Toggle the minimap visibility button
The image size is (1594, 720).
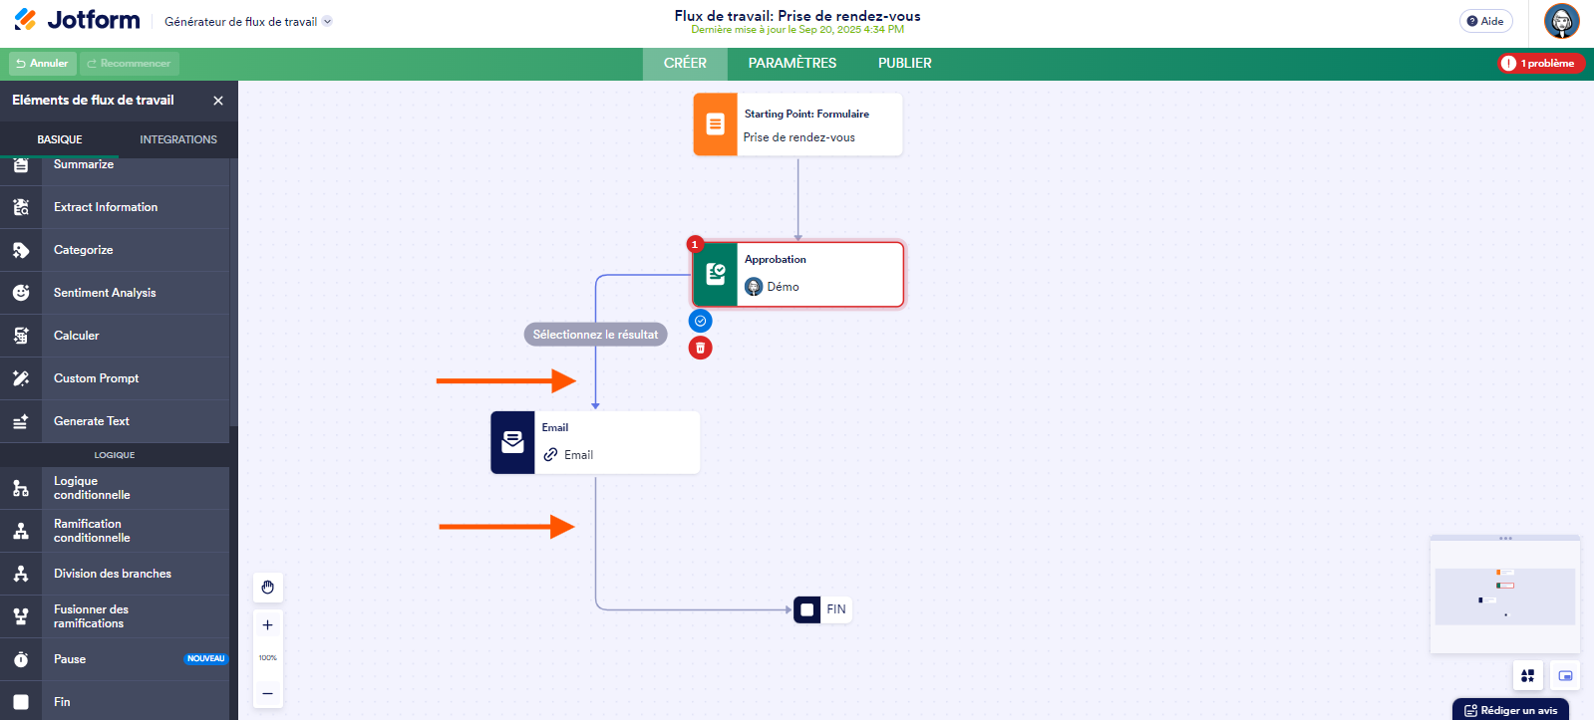pos(1565,675)
